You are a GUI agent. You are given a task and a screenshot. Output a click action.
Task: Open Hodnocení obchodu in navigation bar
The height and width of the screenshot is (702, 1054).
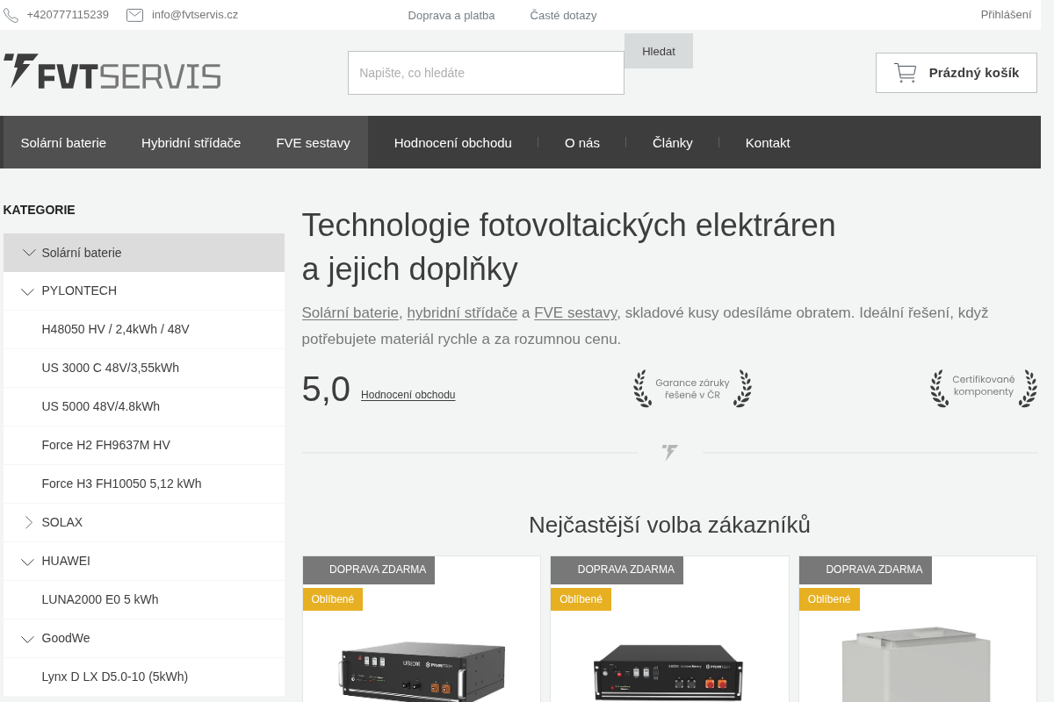coord(453,142)
